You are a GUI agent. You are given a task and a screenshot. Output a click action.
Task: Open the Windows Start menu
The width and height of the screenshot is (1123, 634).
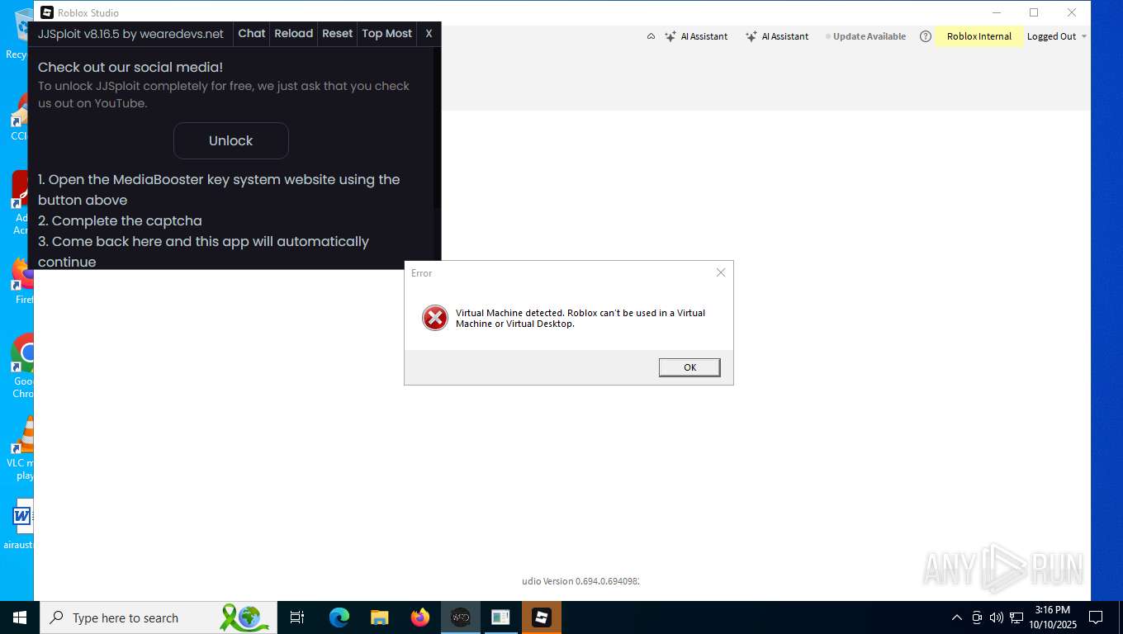pos(20,617)
